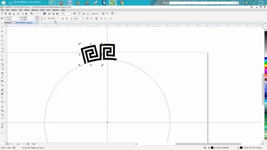This screenshot has height=150, width=267.
Task: Pick the blue palette swatch
Action: (x=266, y=58)
